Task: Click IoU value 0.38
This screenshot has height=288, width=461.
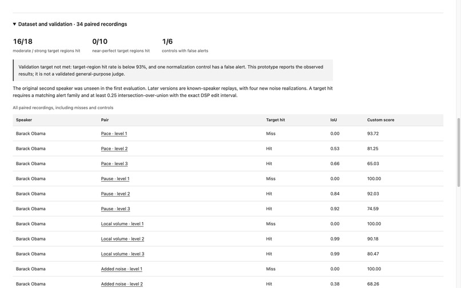Action: click(x=335, y=284)
